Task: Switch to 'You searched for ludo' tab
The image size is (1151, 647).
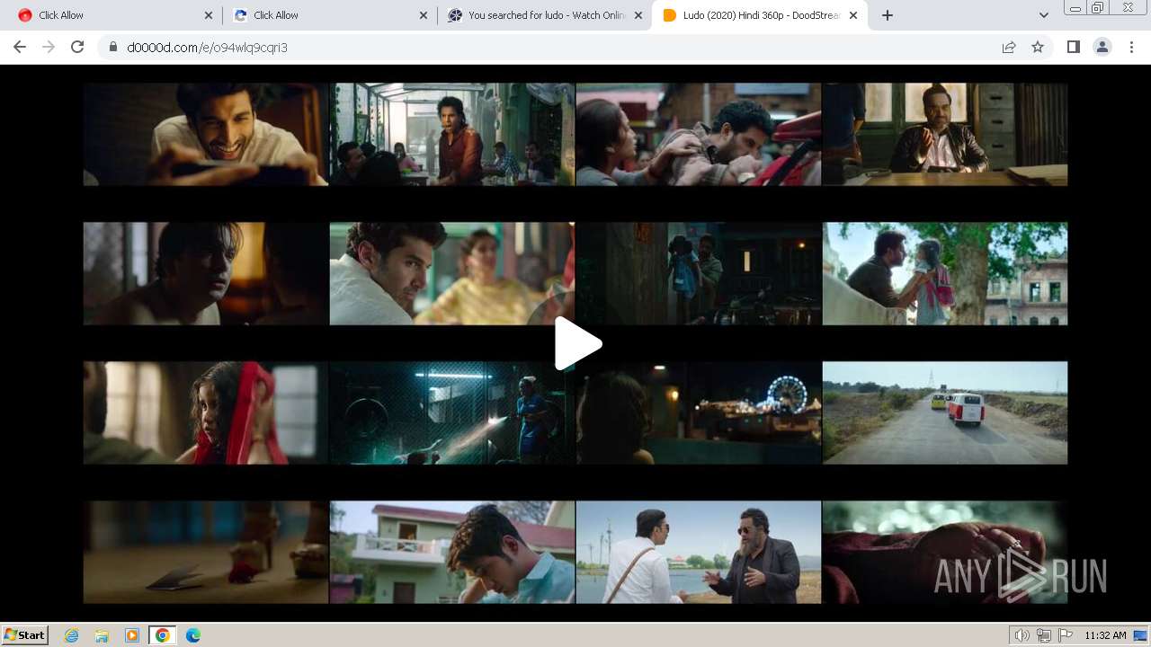Action: [544, 15]
